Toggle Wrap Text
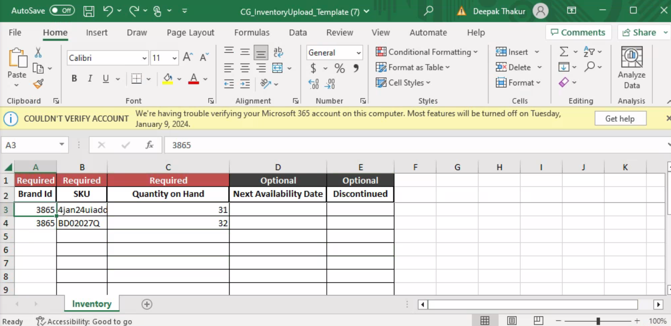The height and width of the screenshot is (326, 671). (278, 52)
